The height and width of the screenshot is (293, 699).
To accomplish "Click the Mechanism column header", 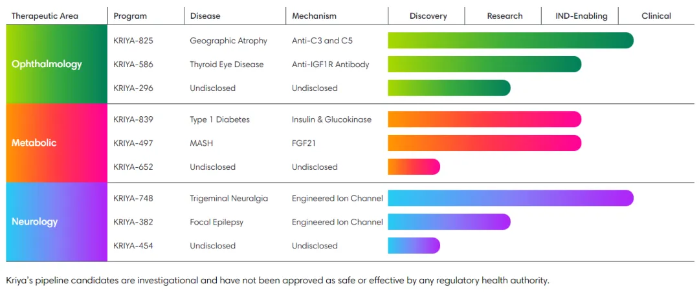I will [x=314, y=16].
